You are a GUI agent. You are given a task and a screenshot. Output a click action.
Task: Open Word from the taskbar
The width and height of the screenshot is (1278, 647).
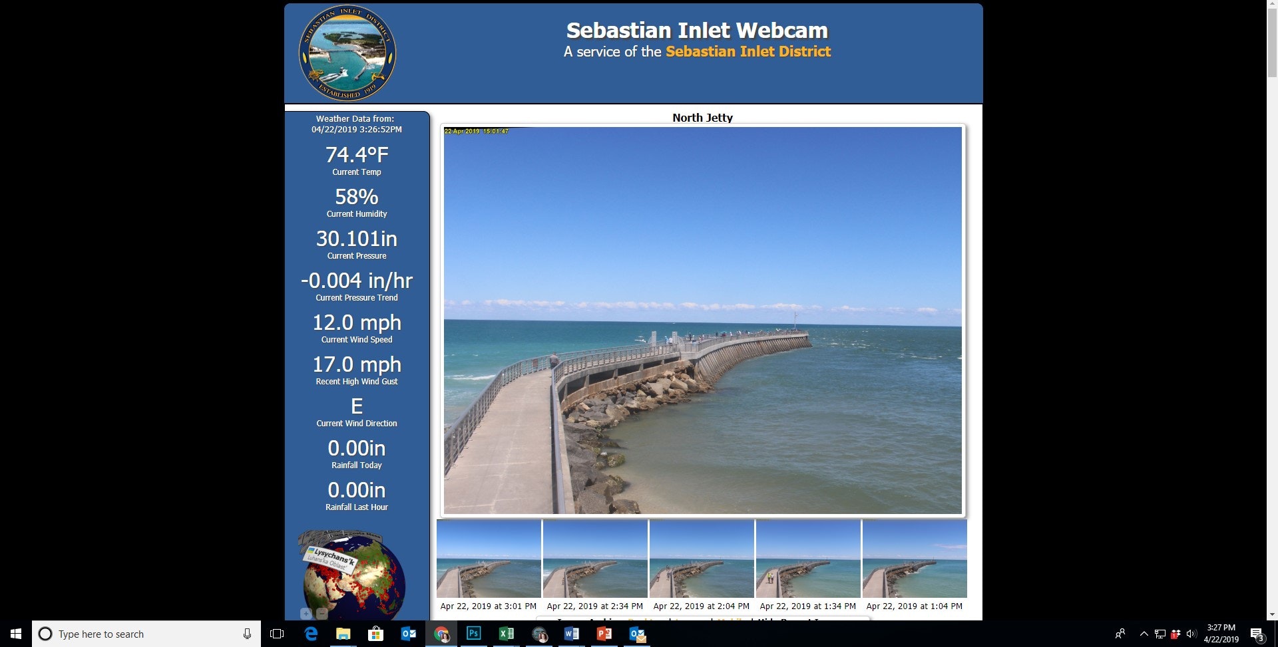pos(571,634)
